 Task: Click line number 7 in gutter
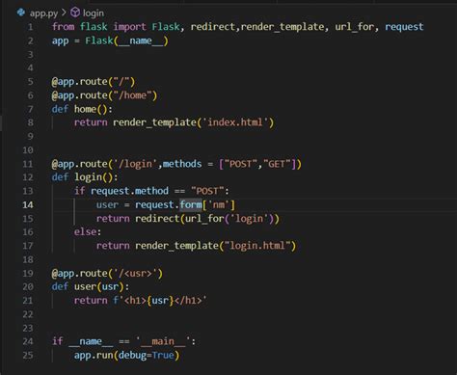(x=30, y=109)
